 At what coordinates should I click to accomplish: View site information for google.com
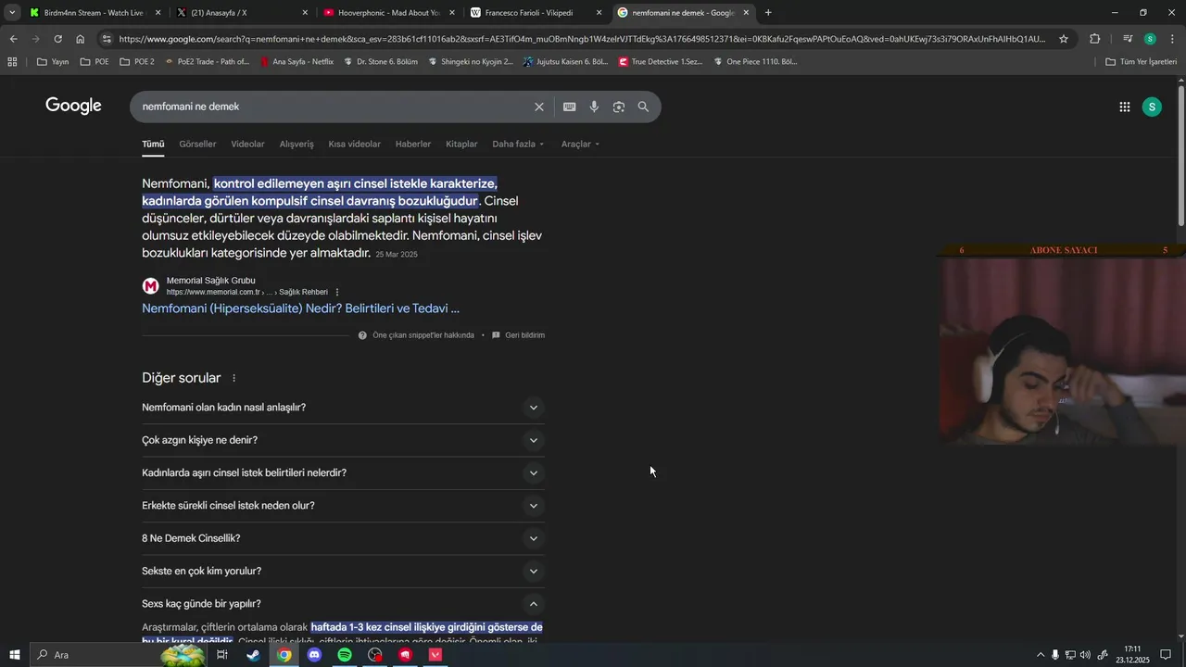(x=107, y=39)
